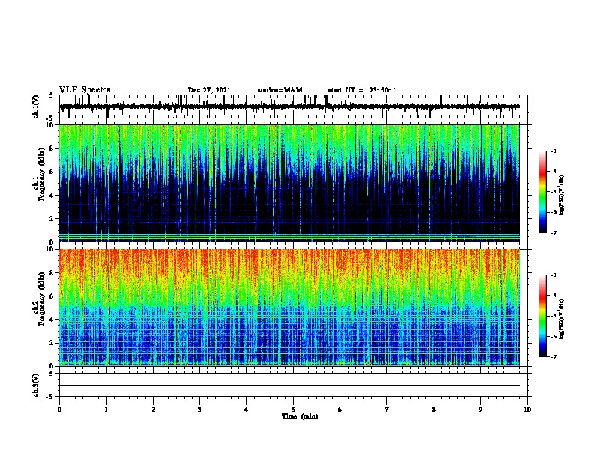Click the "Time (min)" axis label
The height and width of the screenshot is (459, 594).
[x=300, y=416]
